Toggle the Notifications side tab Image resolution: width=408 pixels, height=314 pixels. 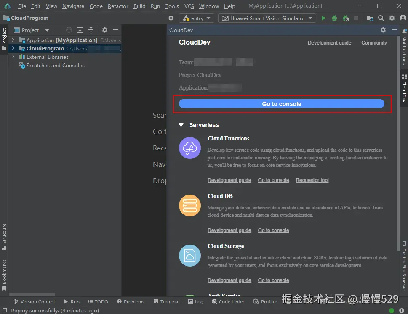pyautogui.click(x=404, y=47)
